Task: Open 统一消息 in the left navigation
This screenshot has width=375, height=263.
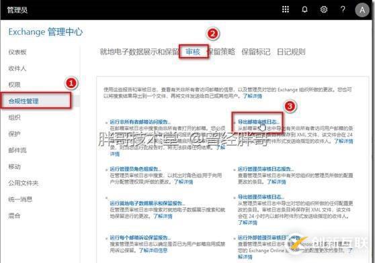Action: [x=20, y=199]
